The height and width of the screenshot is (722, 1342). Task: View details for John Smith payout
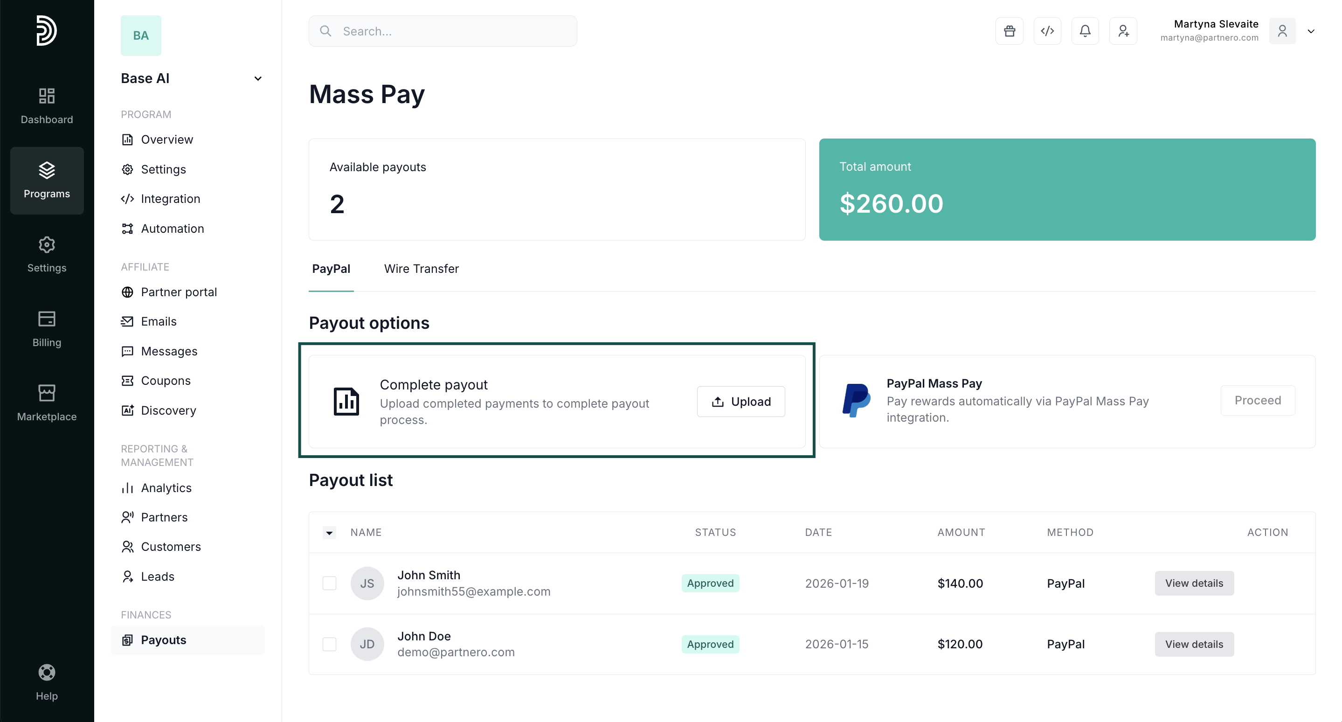tap(1194, 583)
